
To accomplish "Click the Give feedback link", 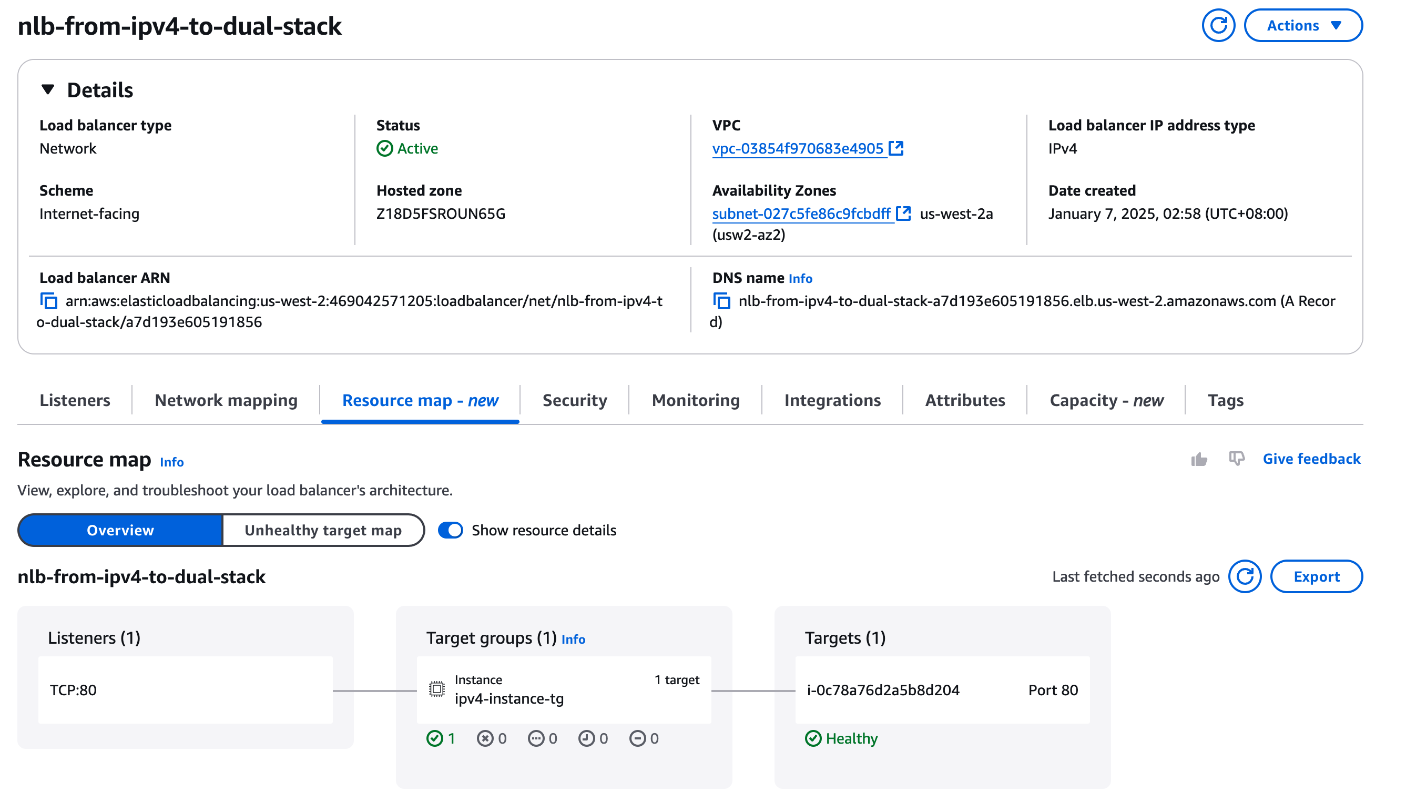I will [1311, 459].
